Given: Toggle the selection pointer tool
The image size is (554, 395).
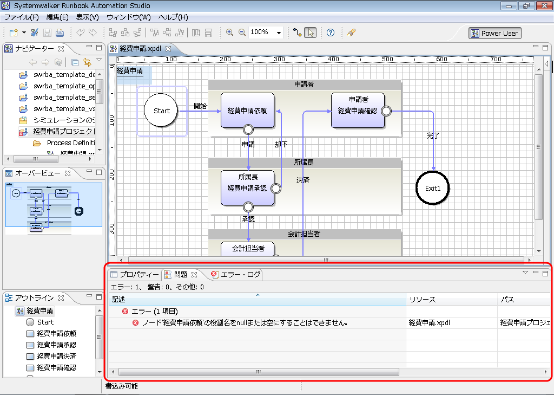Looking at the screenshot, I should [310, 33].
